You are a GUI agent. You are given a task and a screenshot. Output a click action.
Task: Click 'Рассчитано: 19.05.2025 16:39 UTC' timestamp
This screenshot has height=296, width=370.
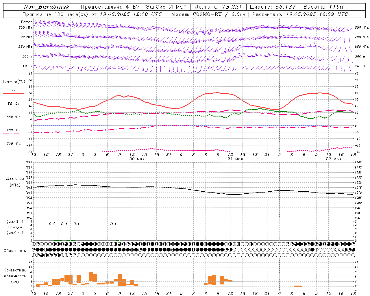300,14
